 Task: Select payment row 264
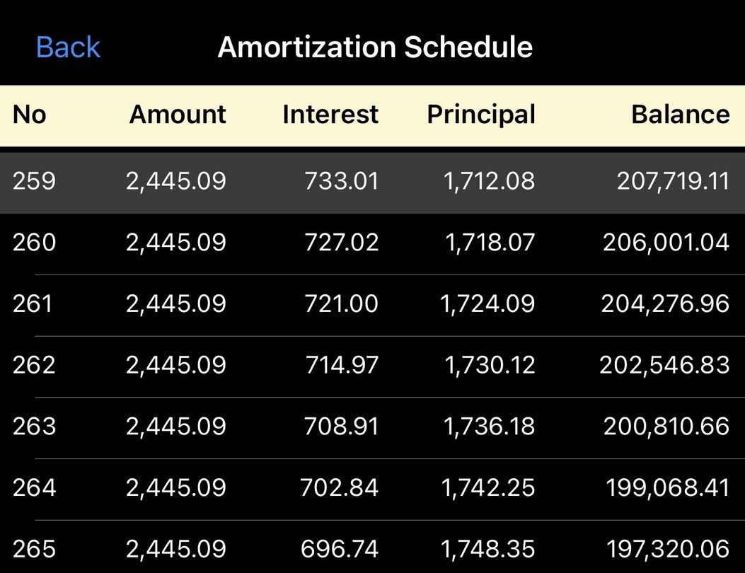372,487
